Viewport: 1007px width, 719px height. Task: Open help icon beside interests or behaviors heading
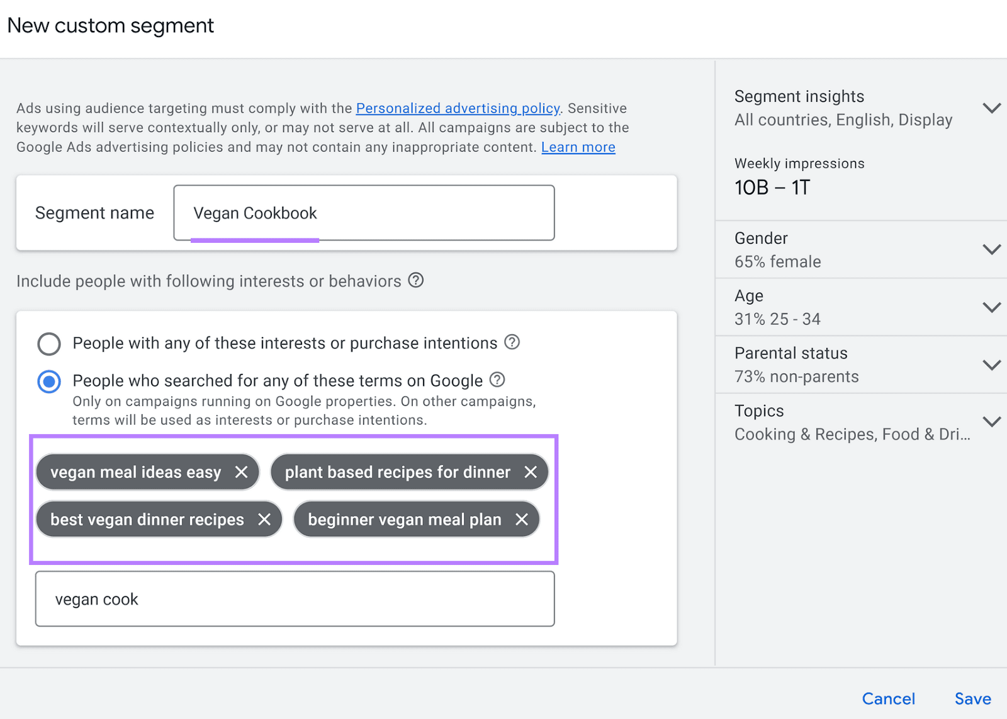pos(415,281)
